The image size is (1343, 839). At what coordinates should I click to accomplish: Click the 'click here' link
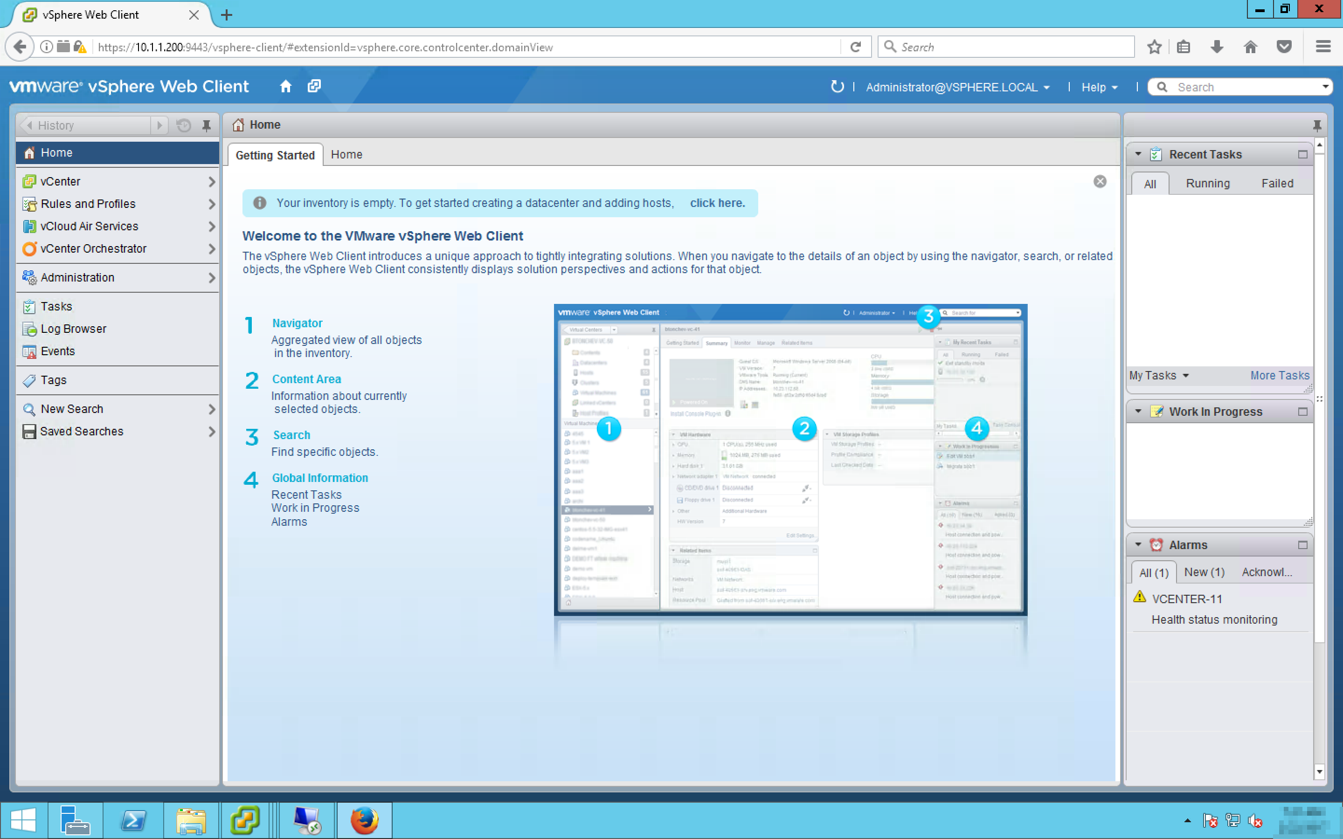pyautogui.click(x=717, y=203)
